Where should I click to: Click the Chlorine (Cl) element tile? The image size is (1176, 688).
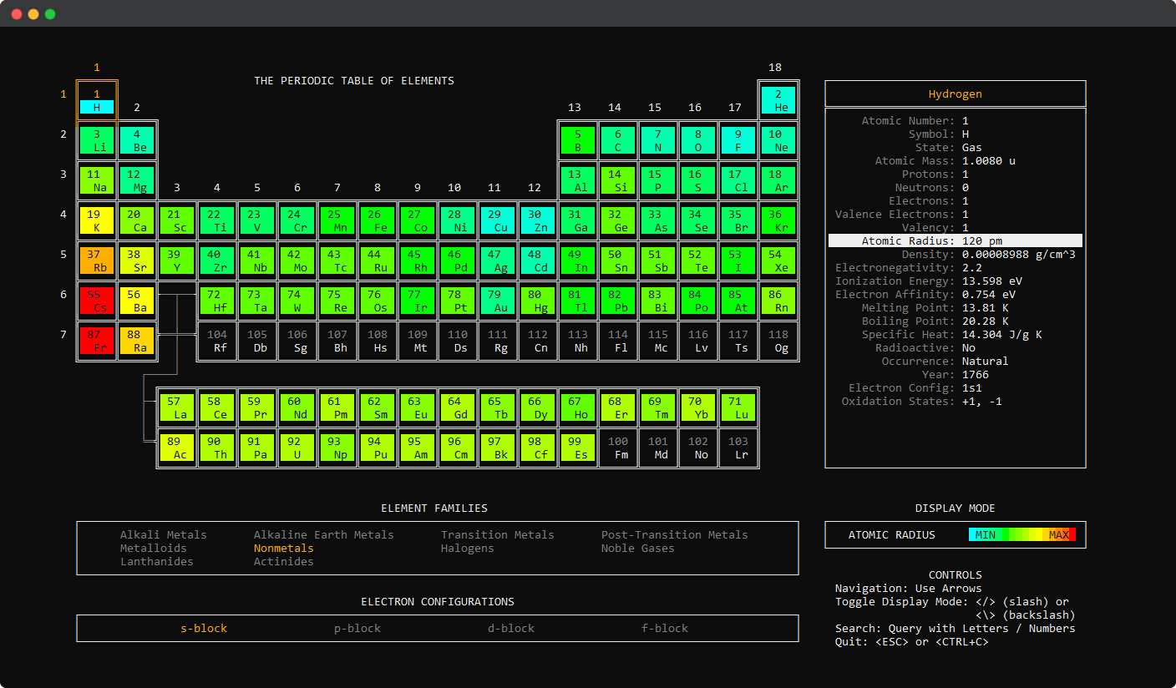click(738, 180)
